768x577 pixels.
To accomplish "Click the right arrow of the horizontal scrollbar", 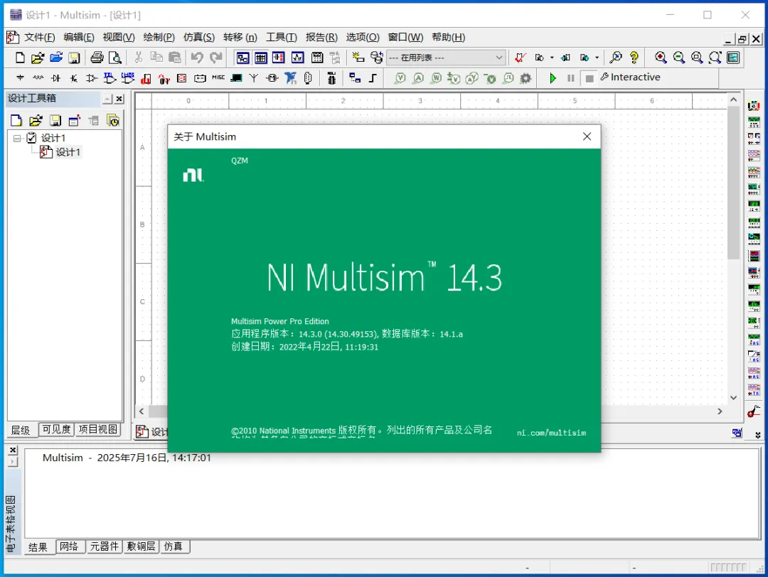I will 720,411.
